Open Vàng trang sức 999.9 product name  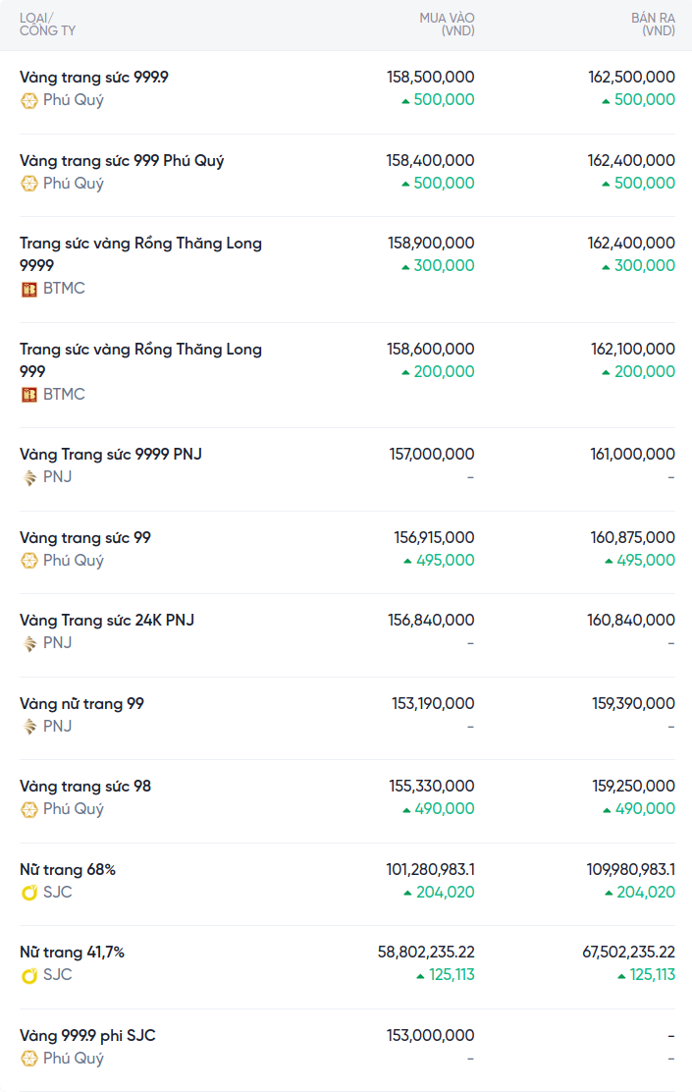pyautogui.click(x=94, y=77)
